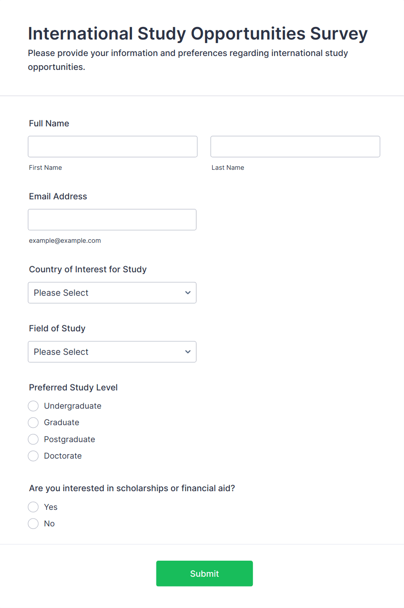Choose Graduate as preferred study level
Image resolution: width=404 pixels, height=608 pixels.
click(33, 423)
